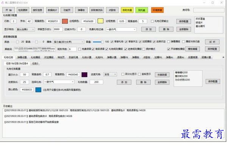Screen dimensions: 227x146
Task: Click 全部删除 in the 礼物任务配置 section
Action: [x=162, y=82]
